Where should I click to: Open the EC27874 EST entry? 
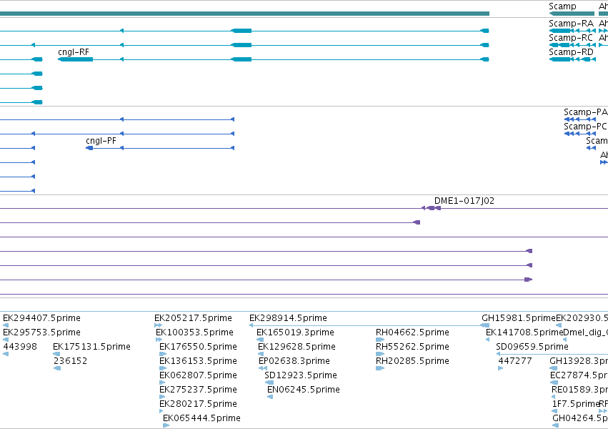tap(579, 375)
